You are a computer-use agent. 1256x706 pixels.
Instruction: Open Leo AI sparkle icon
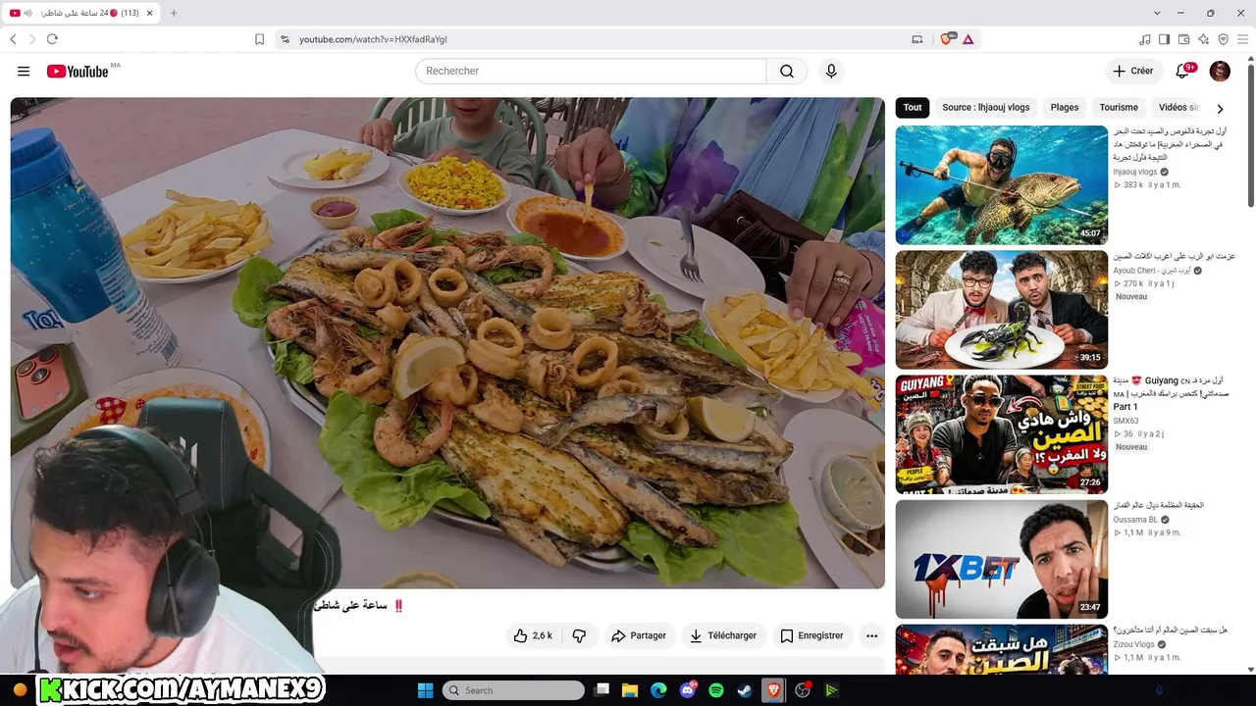1204,39
